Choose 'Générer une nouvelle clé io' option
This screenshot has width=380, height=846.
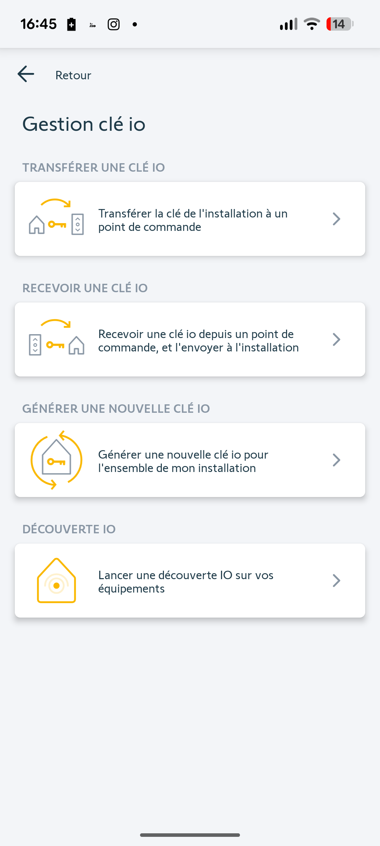tap(183, 461)
